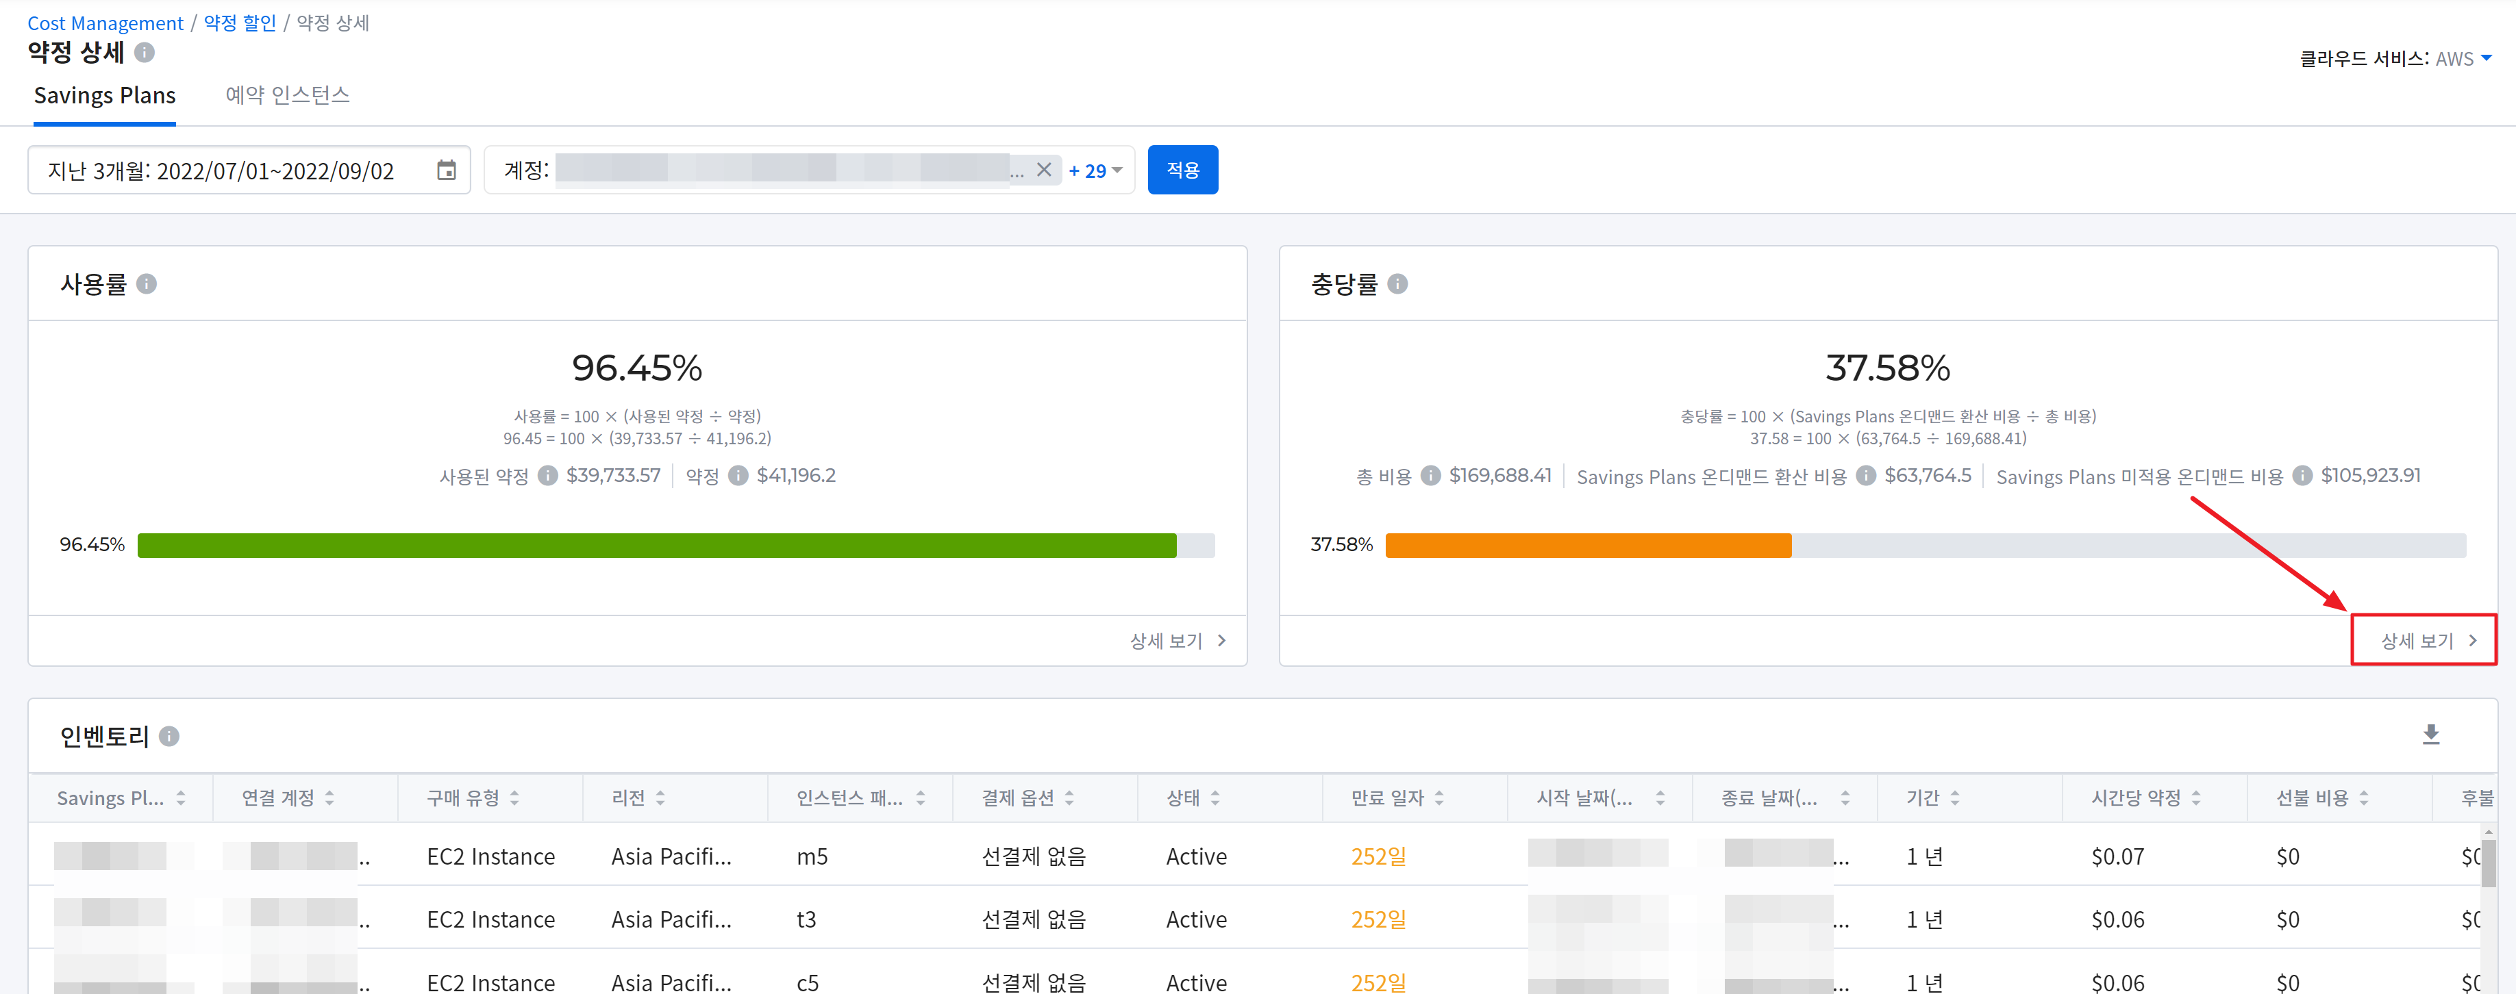Click info icon next to 약정 상세 title
This screenshot has width=2516, height=994.
point(145,53)
